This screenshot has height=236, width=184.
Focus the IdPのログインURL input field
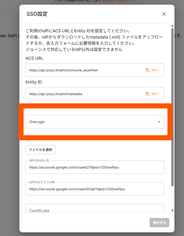pos(95,189)
